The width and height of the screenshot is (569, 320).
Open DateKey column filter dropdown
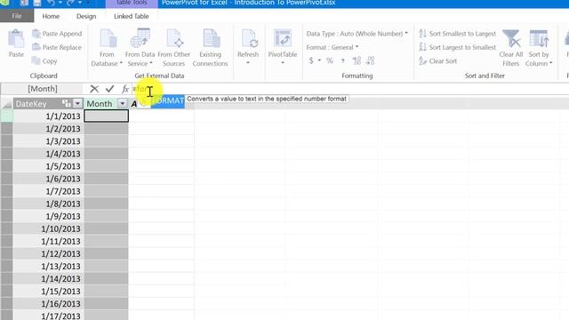pos(77,104)
